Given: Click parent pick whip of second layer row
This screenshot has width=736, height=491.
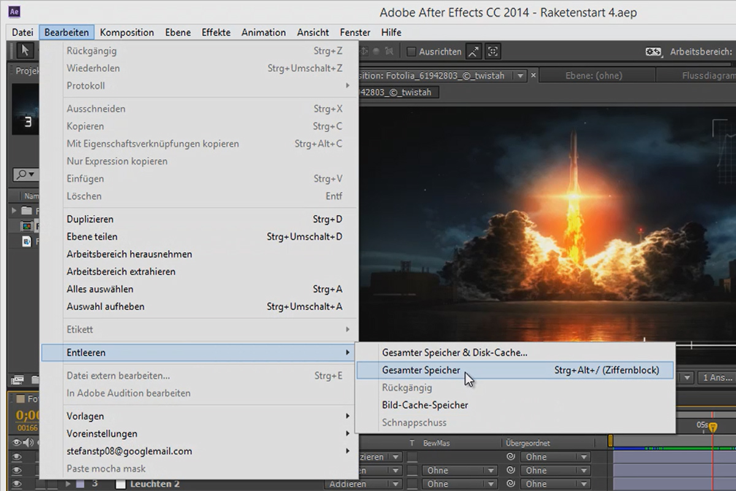Looking at the screenshot, I should click(x=510, y=471).
